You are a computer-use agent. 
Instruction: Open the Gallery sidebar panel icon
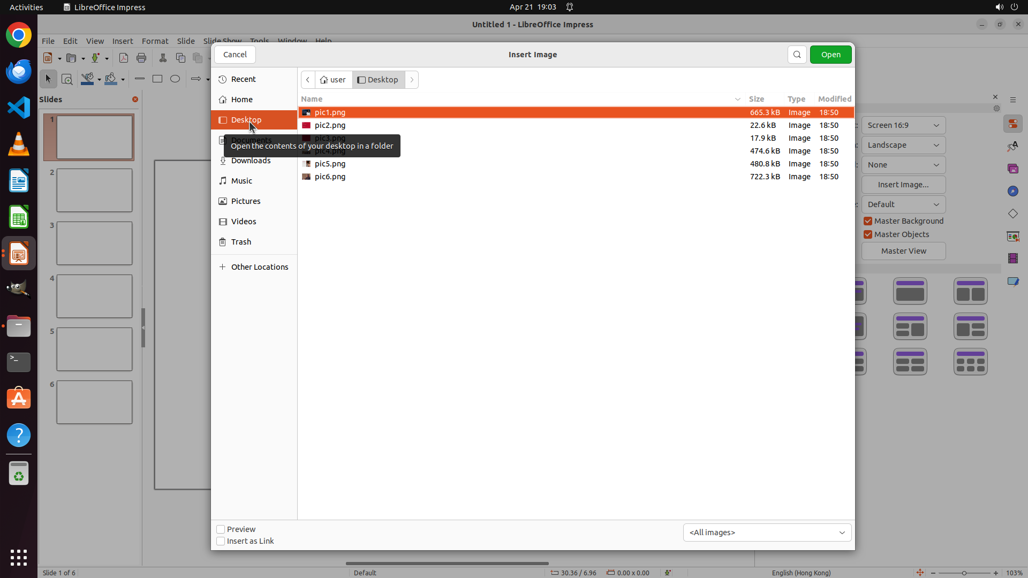pos(1012,169)
